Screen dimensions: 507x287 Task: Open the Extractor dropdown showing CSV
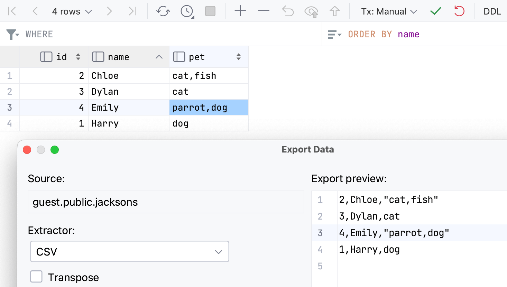[129, 252]
